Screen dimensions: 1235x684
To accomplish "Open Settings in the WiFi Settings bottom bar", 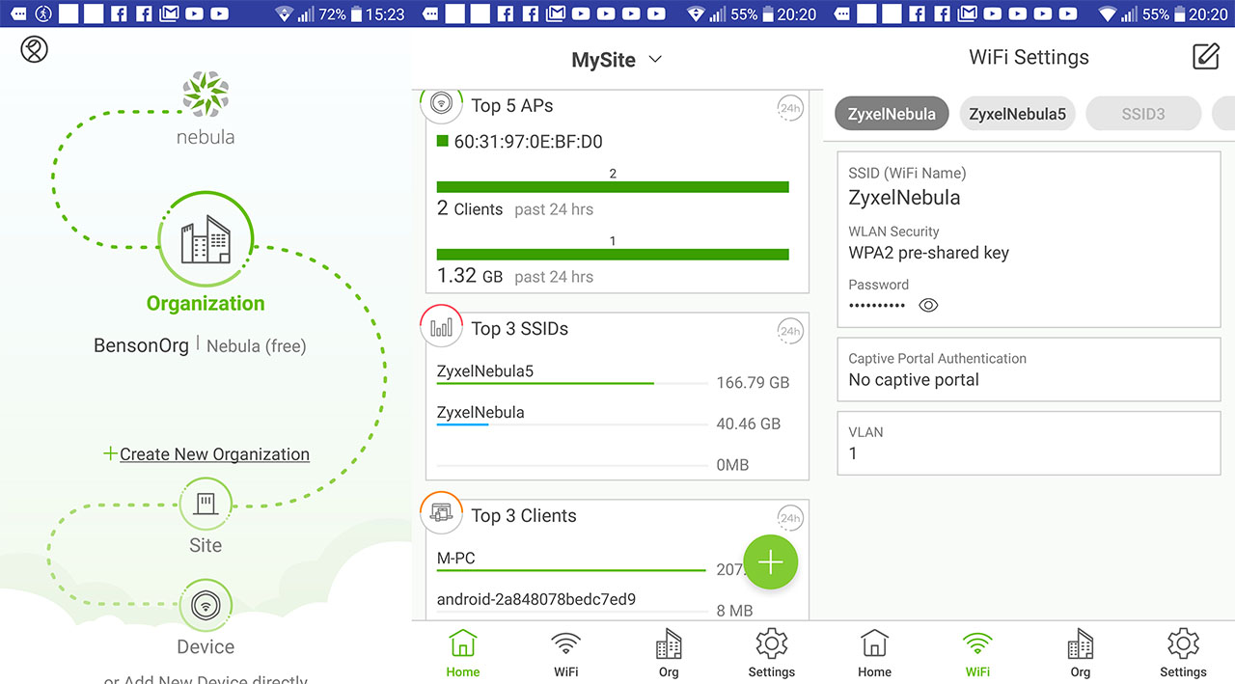I will click(1183, 653).
